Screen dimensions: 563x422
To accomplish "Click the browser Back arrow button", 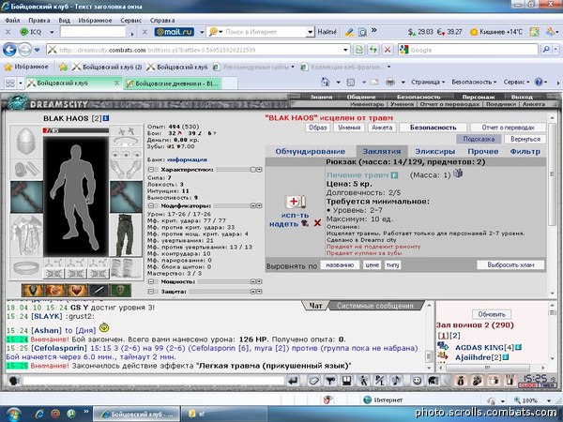I will (9, 50).
